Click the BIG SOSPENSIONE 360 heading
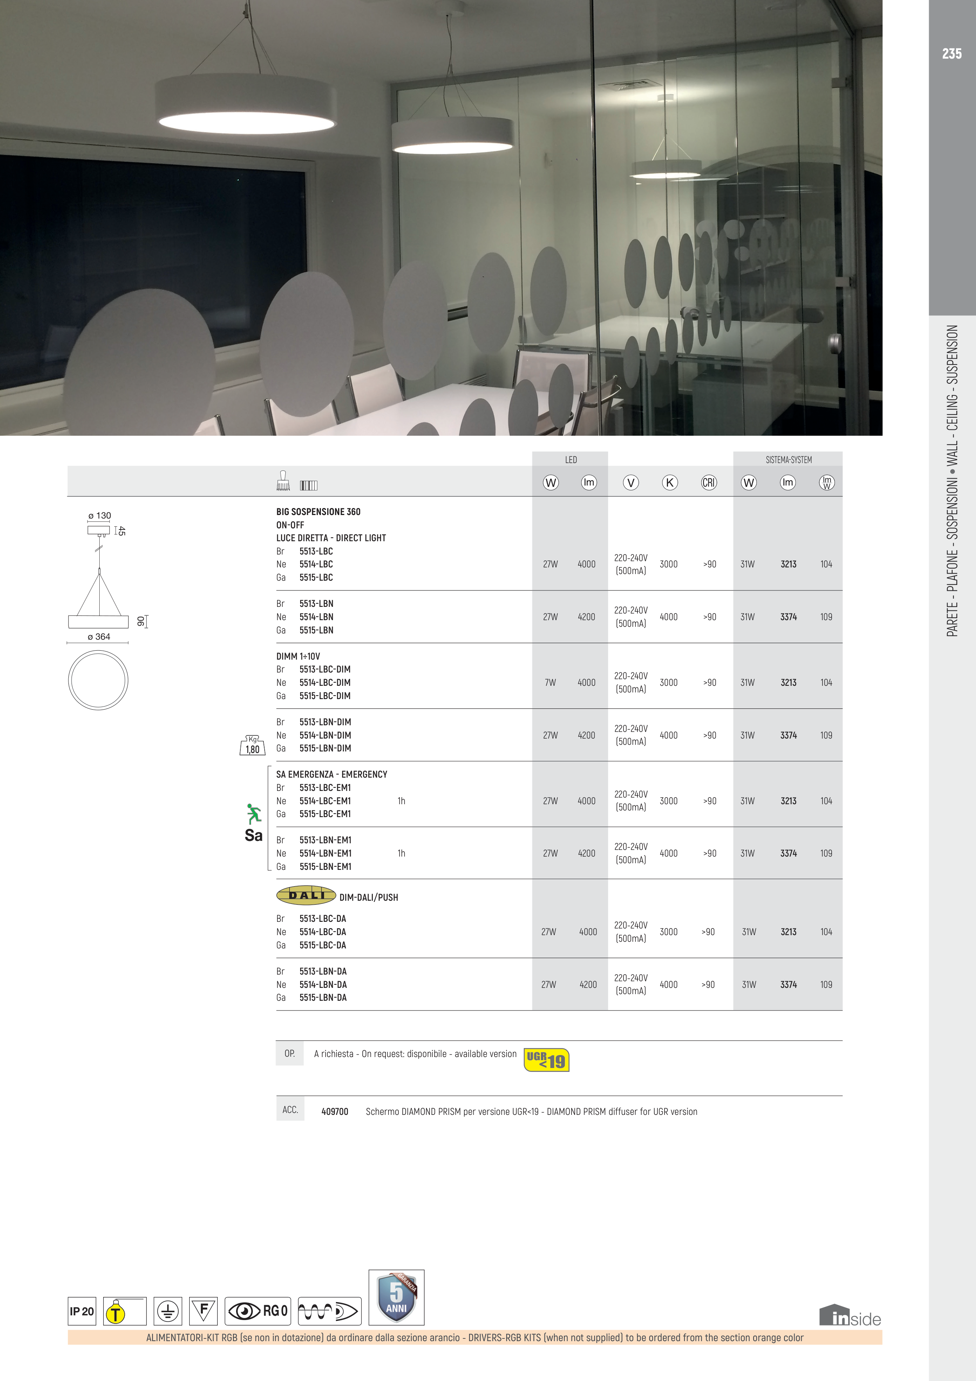Viewport: 976px width, 1381px height. click(x=318, y=512)
